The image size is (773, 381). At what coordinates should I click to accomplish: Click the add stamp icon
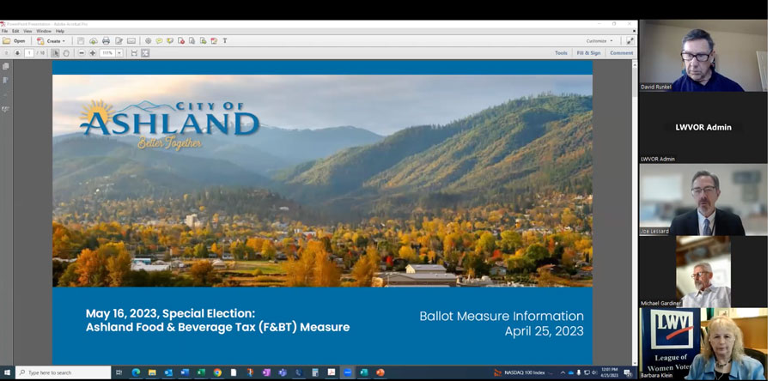(214, 41)
